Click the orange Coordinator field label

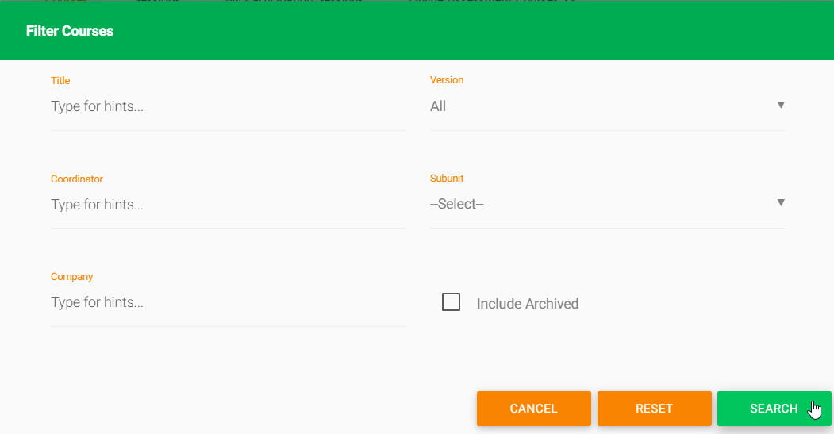click(x=77, y=179)
